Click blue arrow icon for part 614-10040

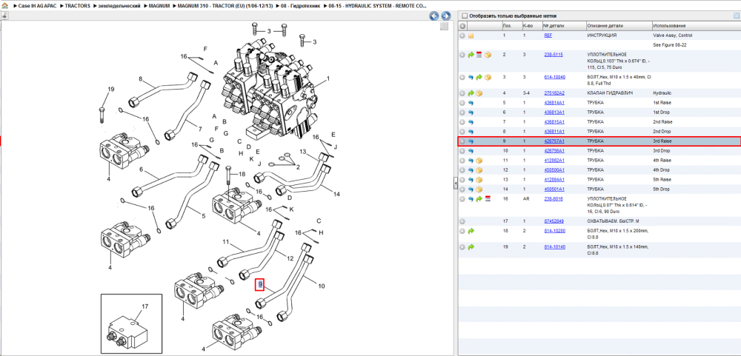point(471,77)
